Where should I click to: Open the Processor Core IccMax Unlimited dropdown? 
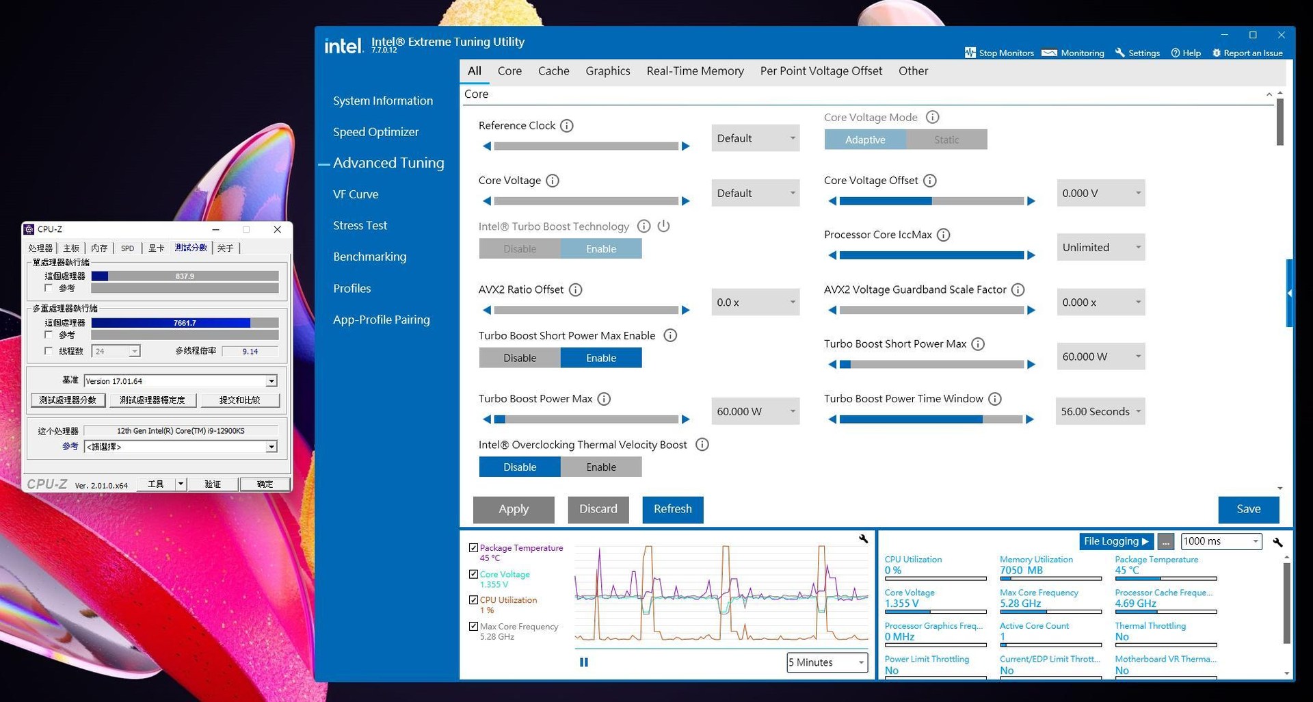pyautogui.click(x=1100, y=248)
